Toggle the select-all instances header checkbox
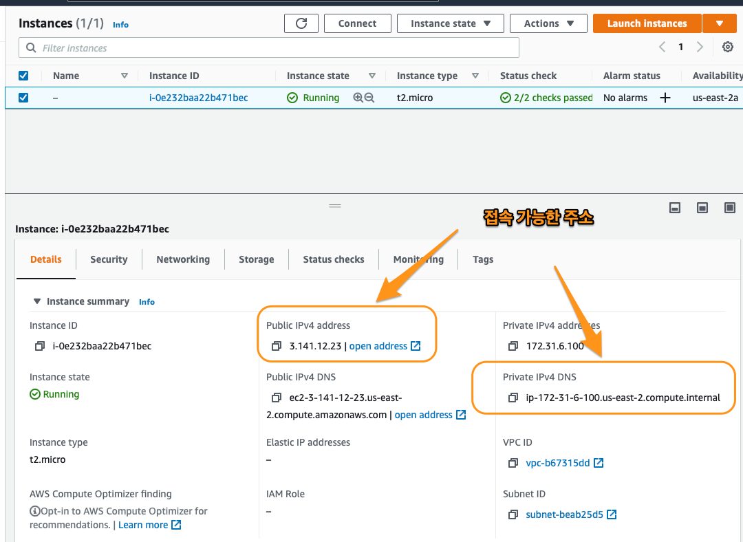This screenshot has width=743, height=542. (23, 76)
